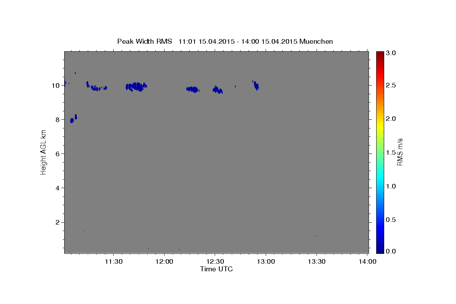Click the 13:30 time tick label
This screenshot has width=456, height=304.
317,261
